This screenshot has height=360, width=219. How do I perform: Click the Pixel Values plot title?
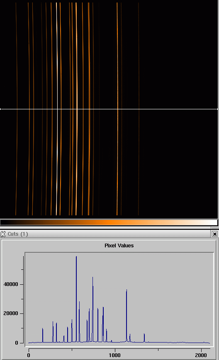click(x=119, y=245)
